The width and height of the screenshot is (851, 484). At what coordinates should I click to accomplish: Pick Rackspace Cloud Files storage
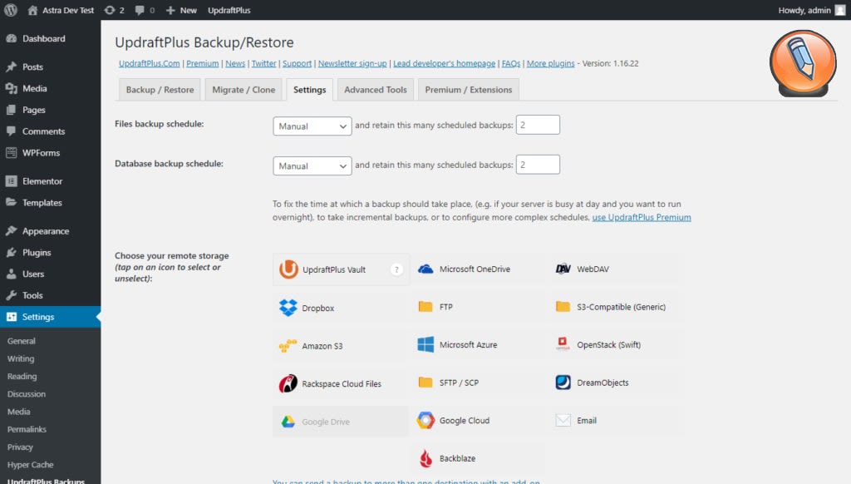tap(340, 383)
